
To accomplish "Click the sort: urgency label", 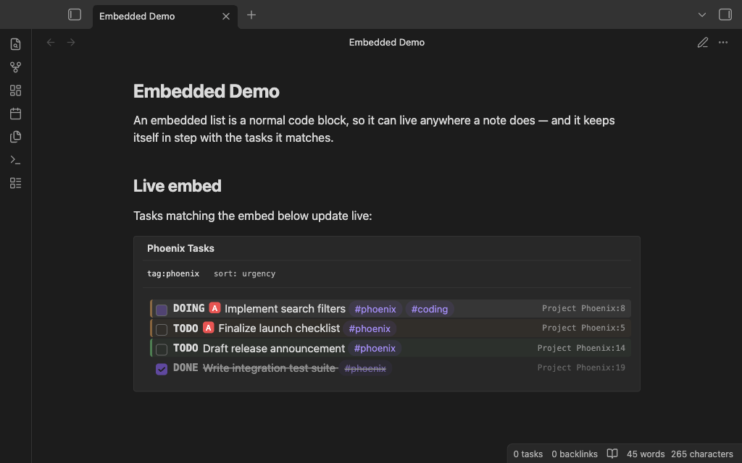I will (245, 273).
